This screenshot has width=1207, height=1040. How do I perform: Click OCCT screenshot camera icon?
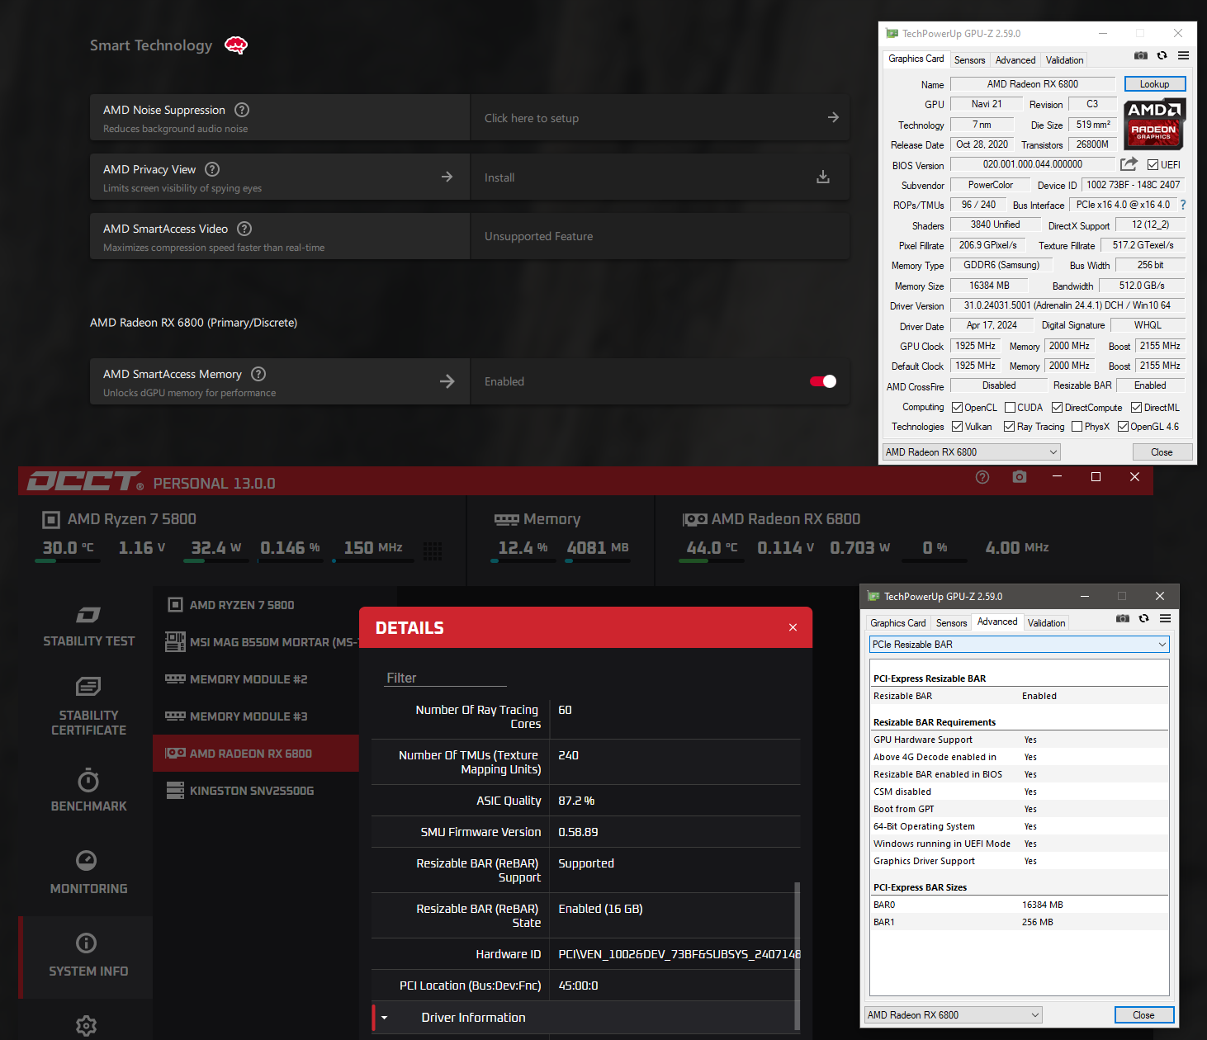click(1020, 477)
